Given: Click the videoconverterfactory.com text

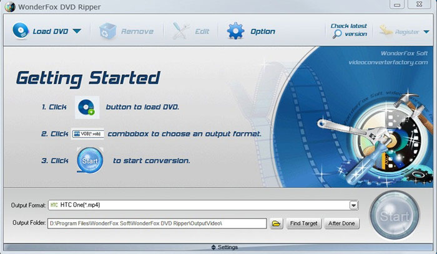Looking at the screenshot, I should (388, 62).
